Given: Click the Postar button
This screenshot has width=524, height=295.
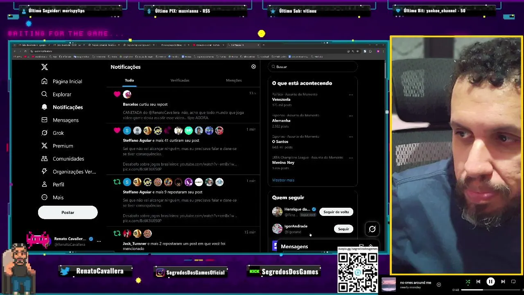Looking at the screenshot, I should click(x=68, y=212).
